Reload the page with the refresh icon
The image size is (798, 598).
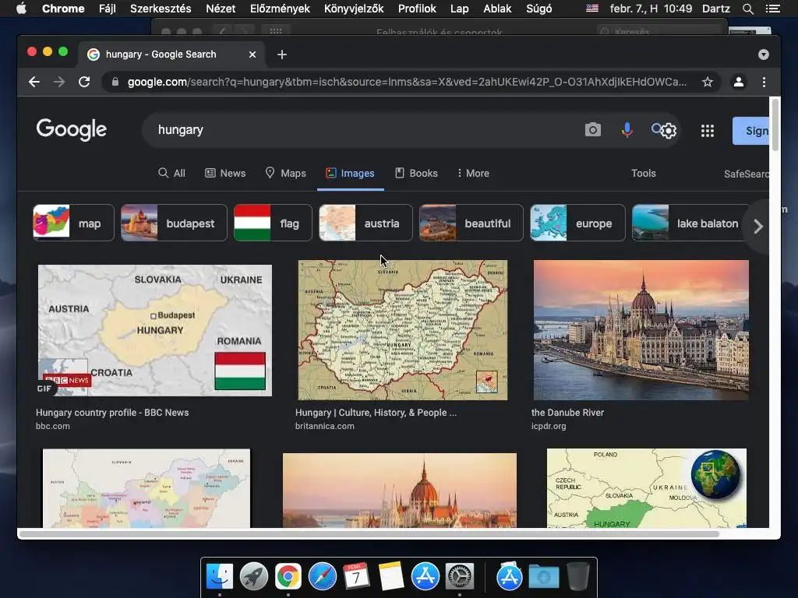coord(84,82)
